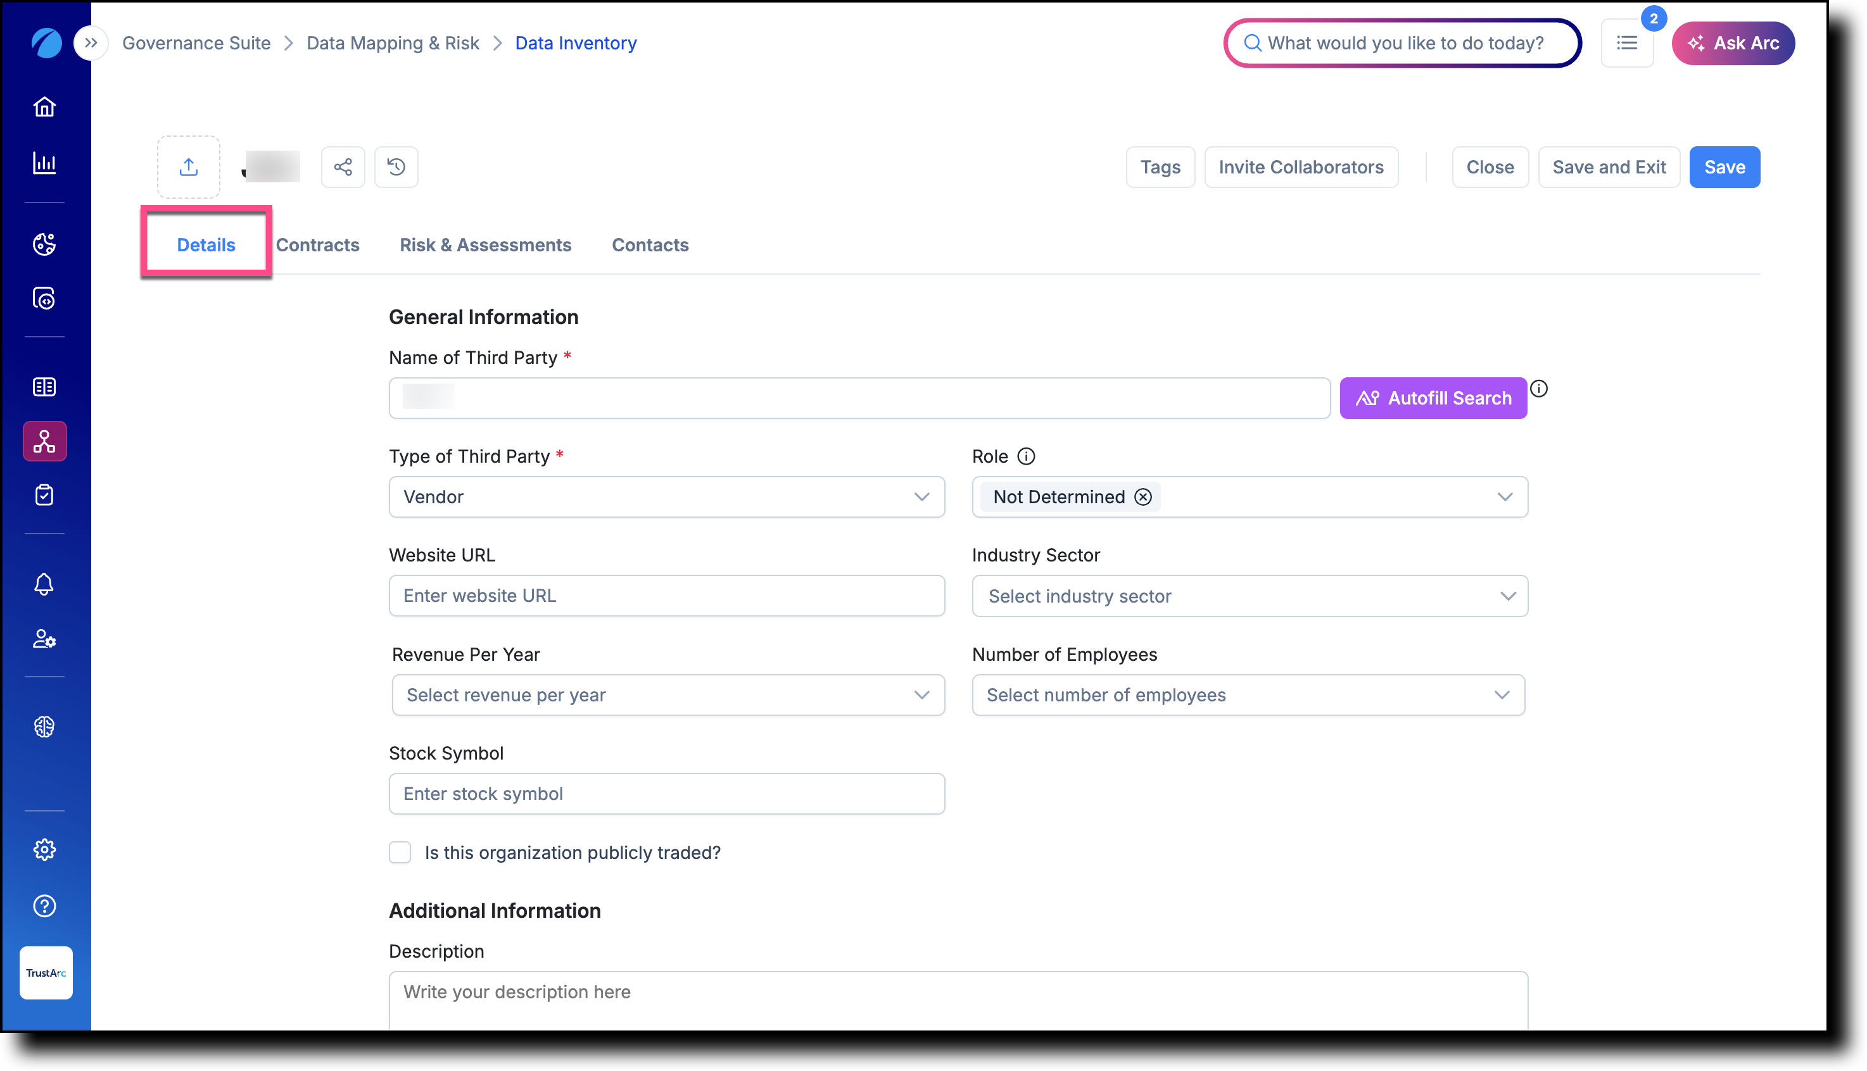
Task: Click the upload logo icon box
Action: (x=188, y=167)
